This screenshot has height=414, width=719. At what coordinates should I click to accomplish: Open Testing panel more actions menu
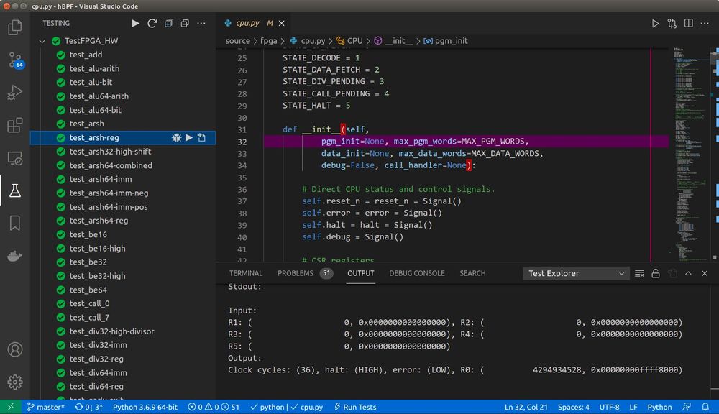click(x=201, y=23)
